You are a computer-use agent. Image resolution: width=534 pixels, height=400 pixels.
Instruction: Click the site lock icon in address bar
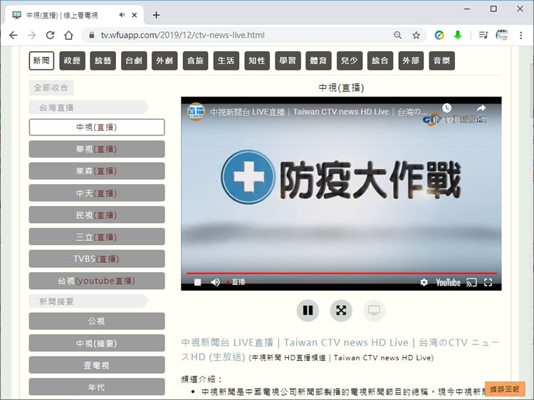(x=91, y=35)
